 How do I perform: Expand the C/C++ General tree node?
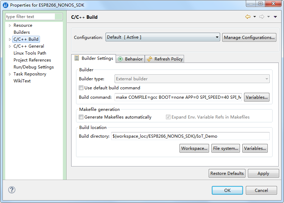point(10,47)
